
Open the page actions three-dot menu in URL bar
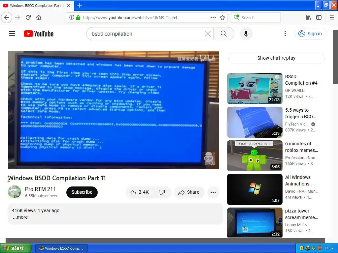pos(213,17)
